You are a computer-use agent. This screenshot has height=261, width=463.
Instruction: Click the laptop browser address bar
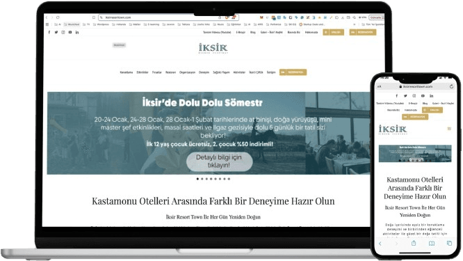pos(168,17)
